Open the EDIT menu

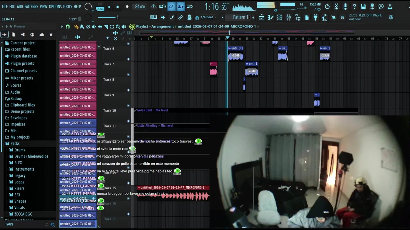click(12, 6)
